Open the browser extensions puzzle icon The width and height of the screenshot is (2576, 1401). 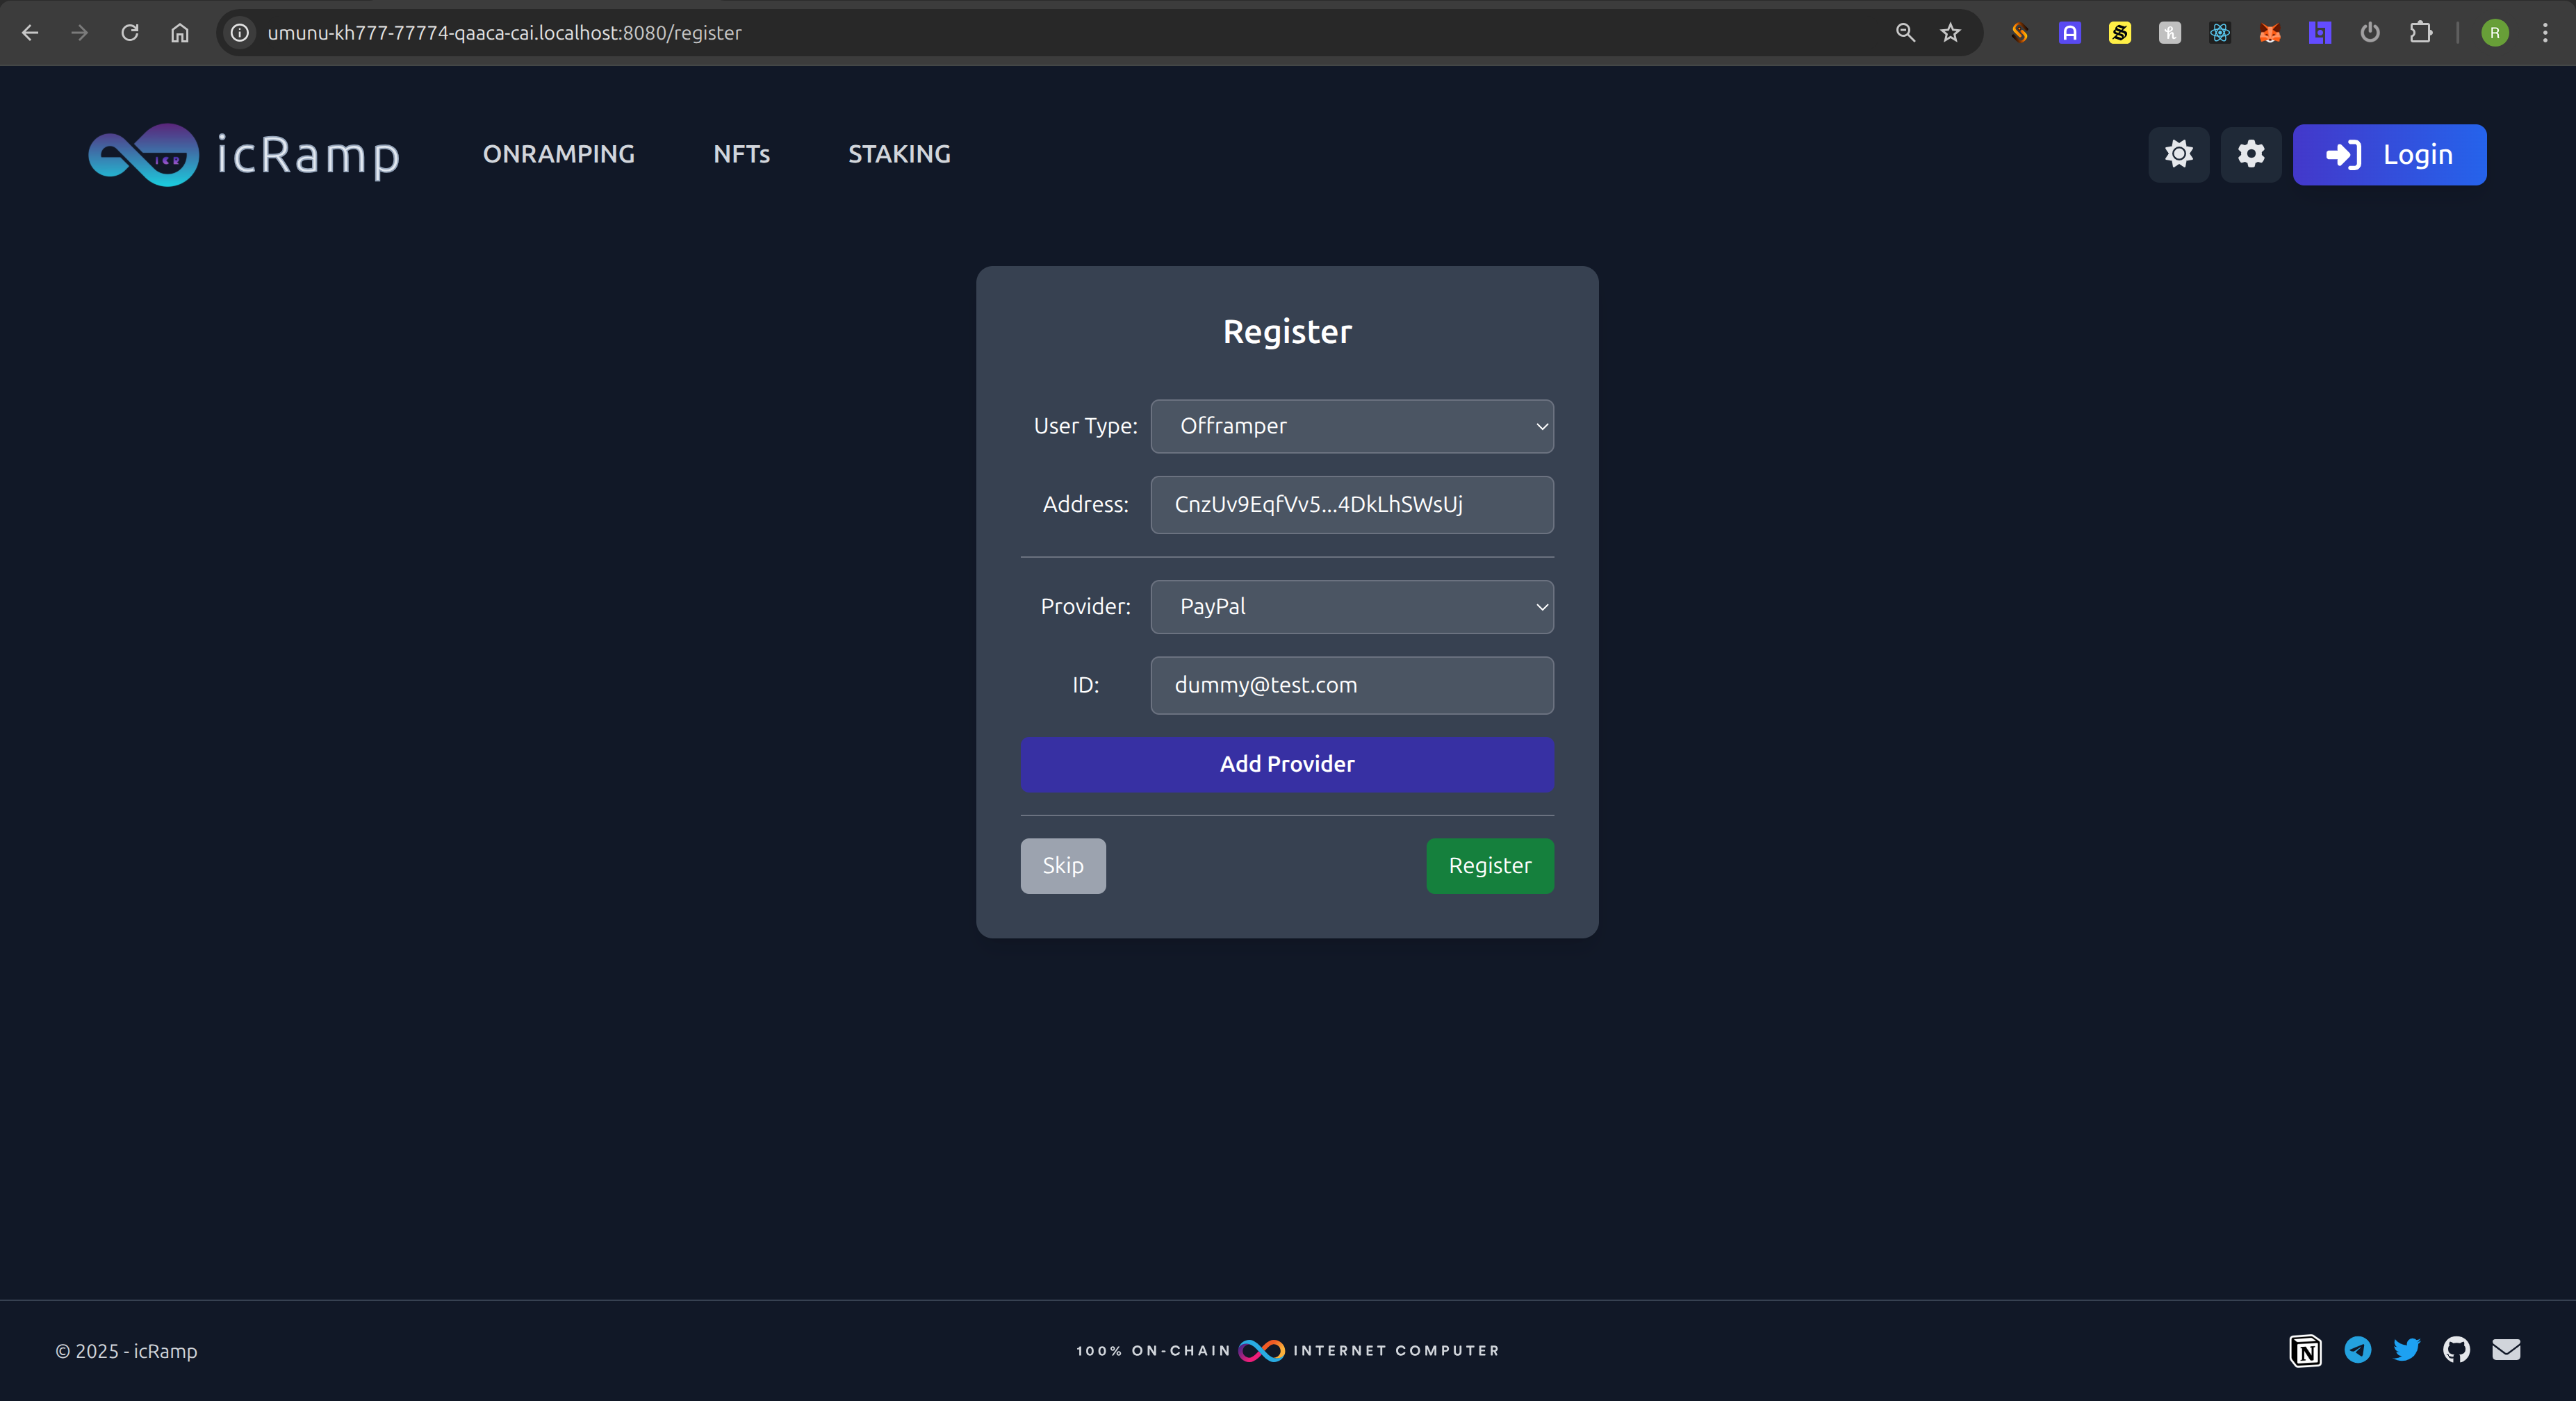pyautogui.click(x=2420, y=33)
